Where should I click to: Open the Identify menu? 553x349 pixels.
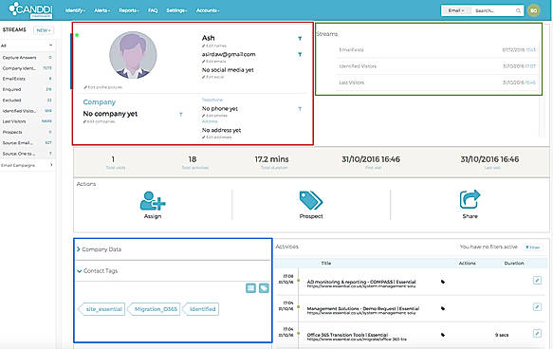pos(75,10)
